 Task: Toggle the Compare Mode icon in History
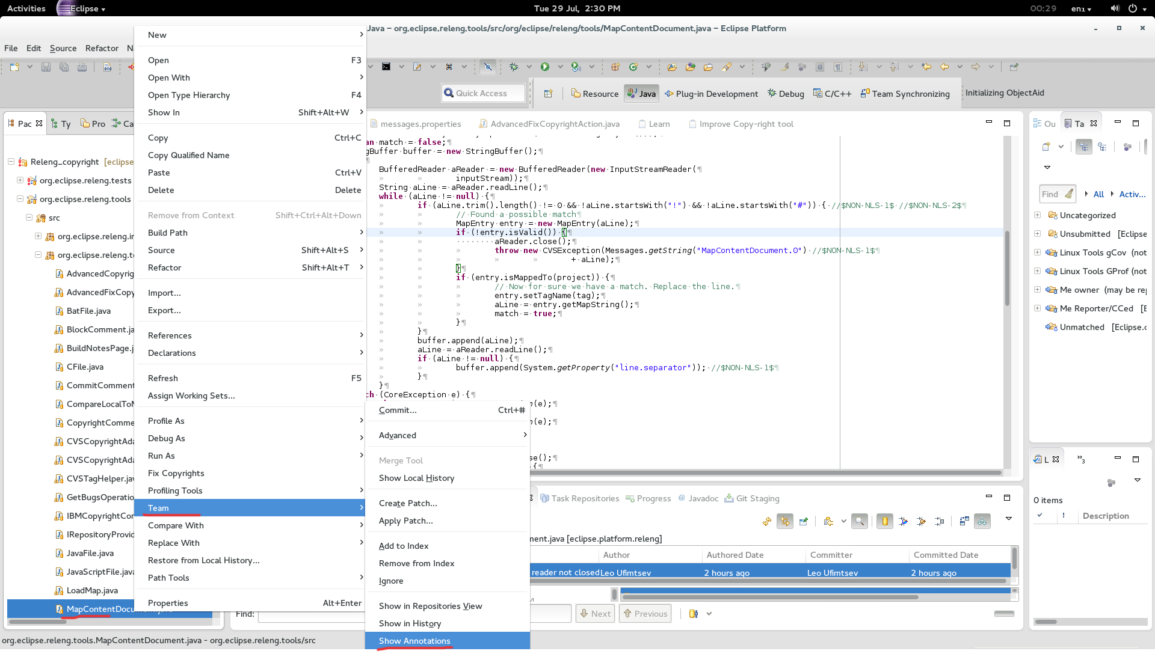964,521
